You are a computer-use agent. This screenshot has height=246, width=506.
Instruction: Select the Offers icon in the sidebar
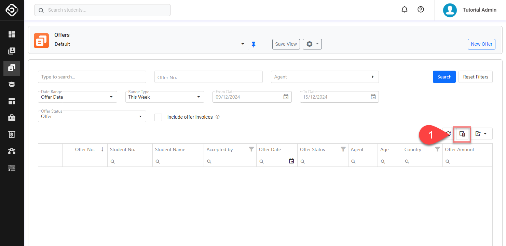tap(12, 68)
